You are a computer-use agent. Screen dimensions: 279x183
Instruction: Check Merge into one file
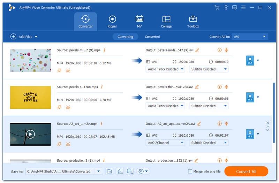(190, 171)
